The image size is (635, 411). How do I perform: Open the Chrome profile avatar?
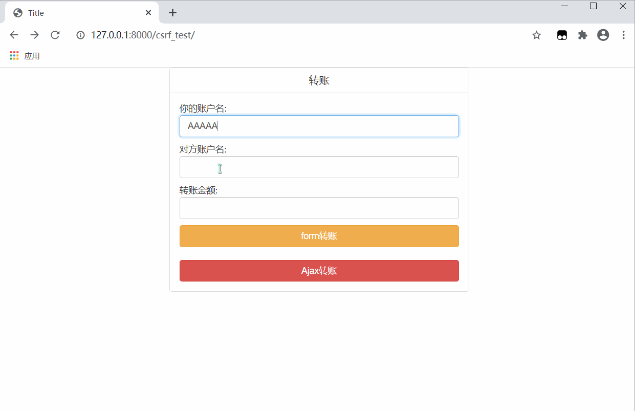coord(603,35)
